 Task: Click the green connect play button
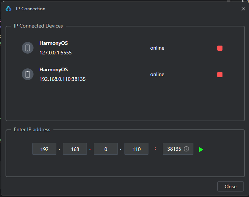tap(201, 150)
